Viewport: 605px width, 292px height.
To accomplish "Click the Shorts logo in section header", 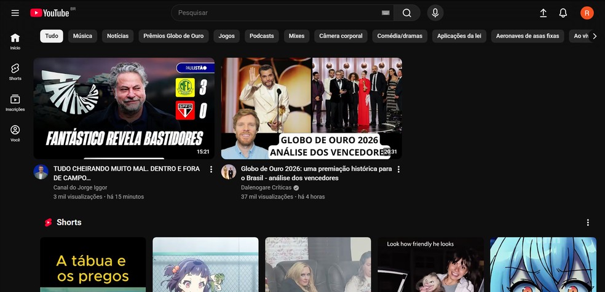I will (x=48, y=223).
